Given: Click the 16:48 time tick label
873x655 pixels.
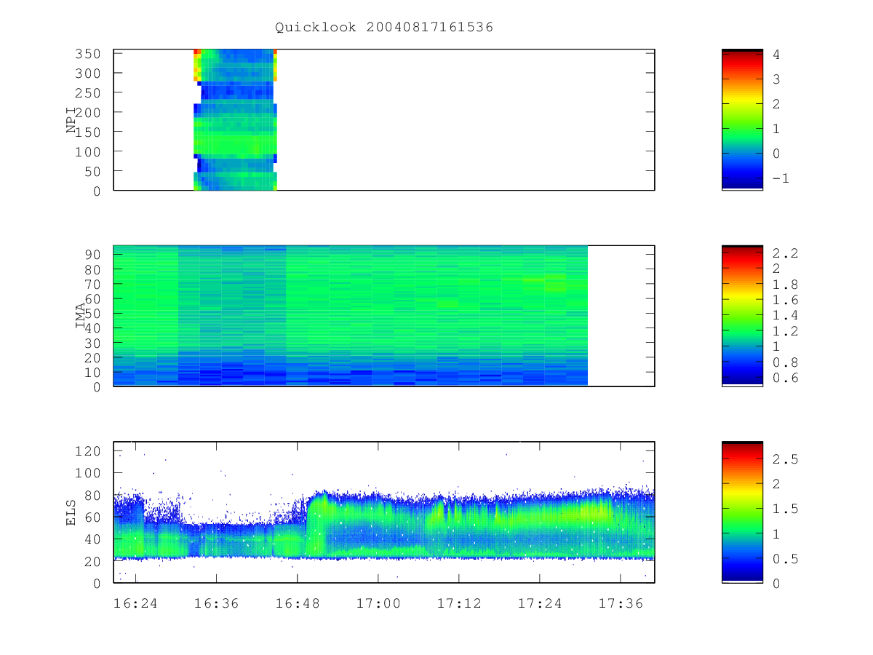Looking at the screenshot, I should click(297, 603).
